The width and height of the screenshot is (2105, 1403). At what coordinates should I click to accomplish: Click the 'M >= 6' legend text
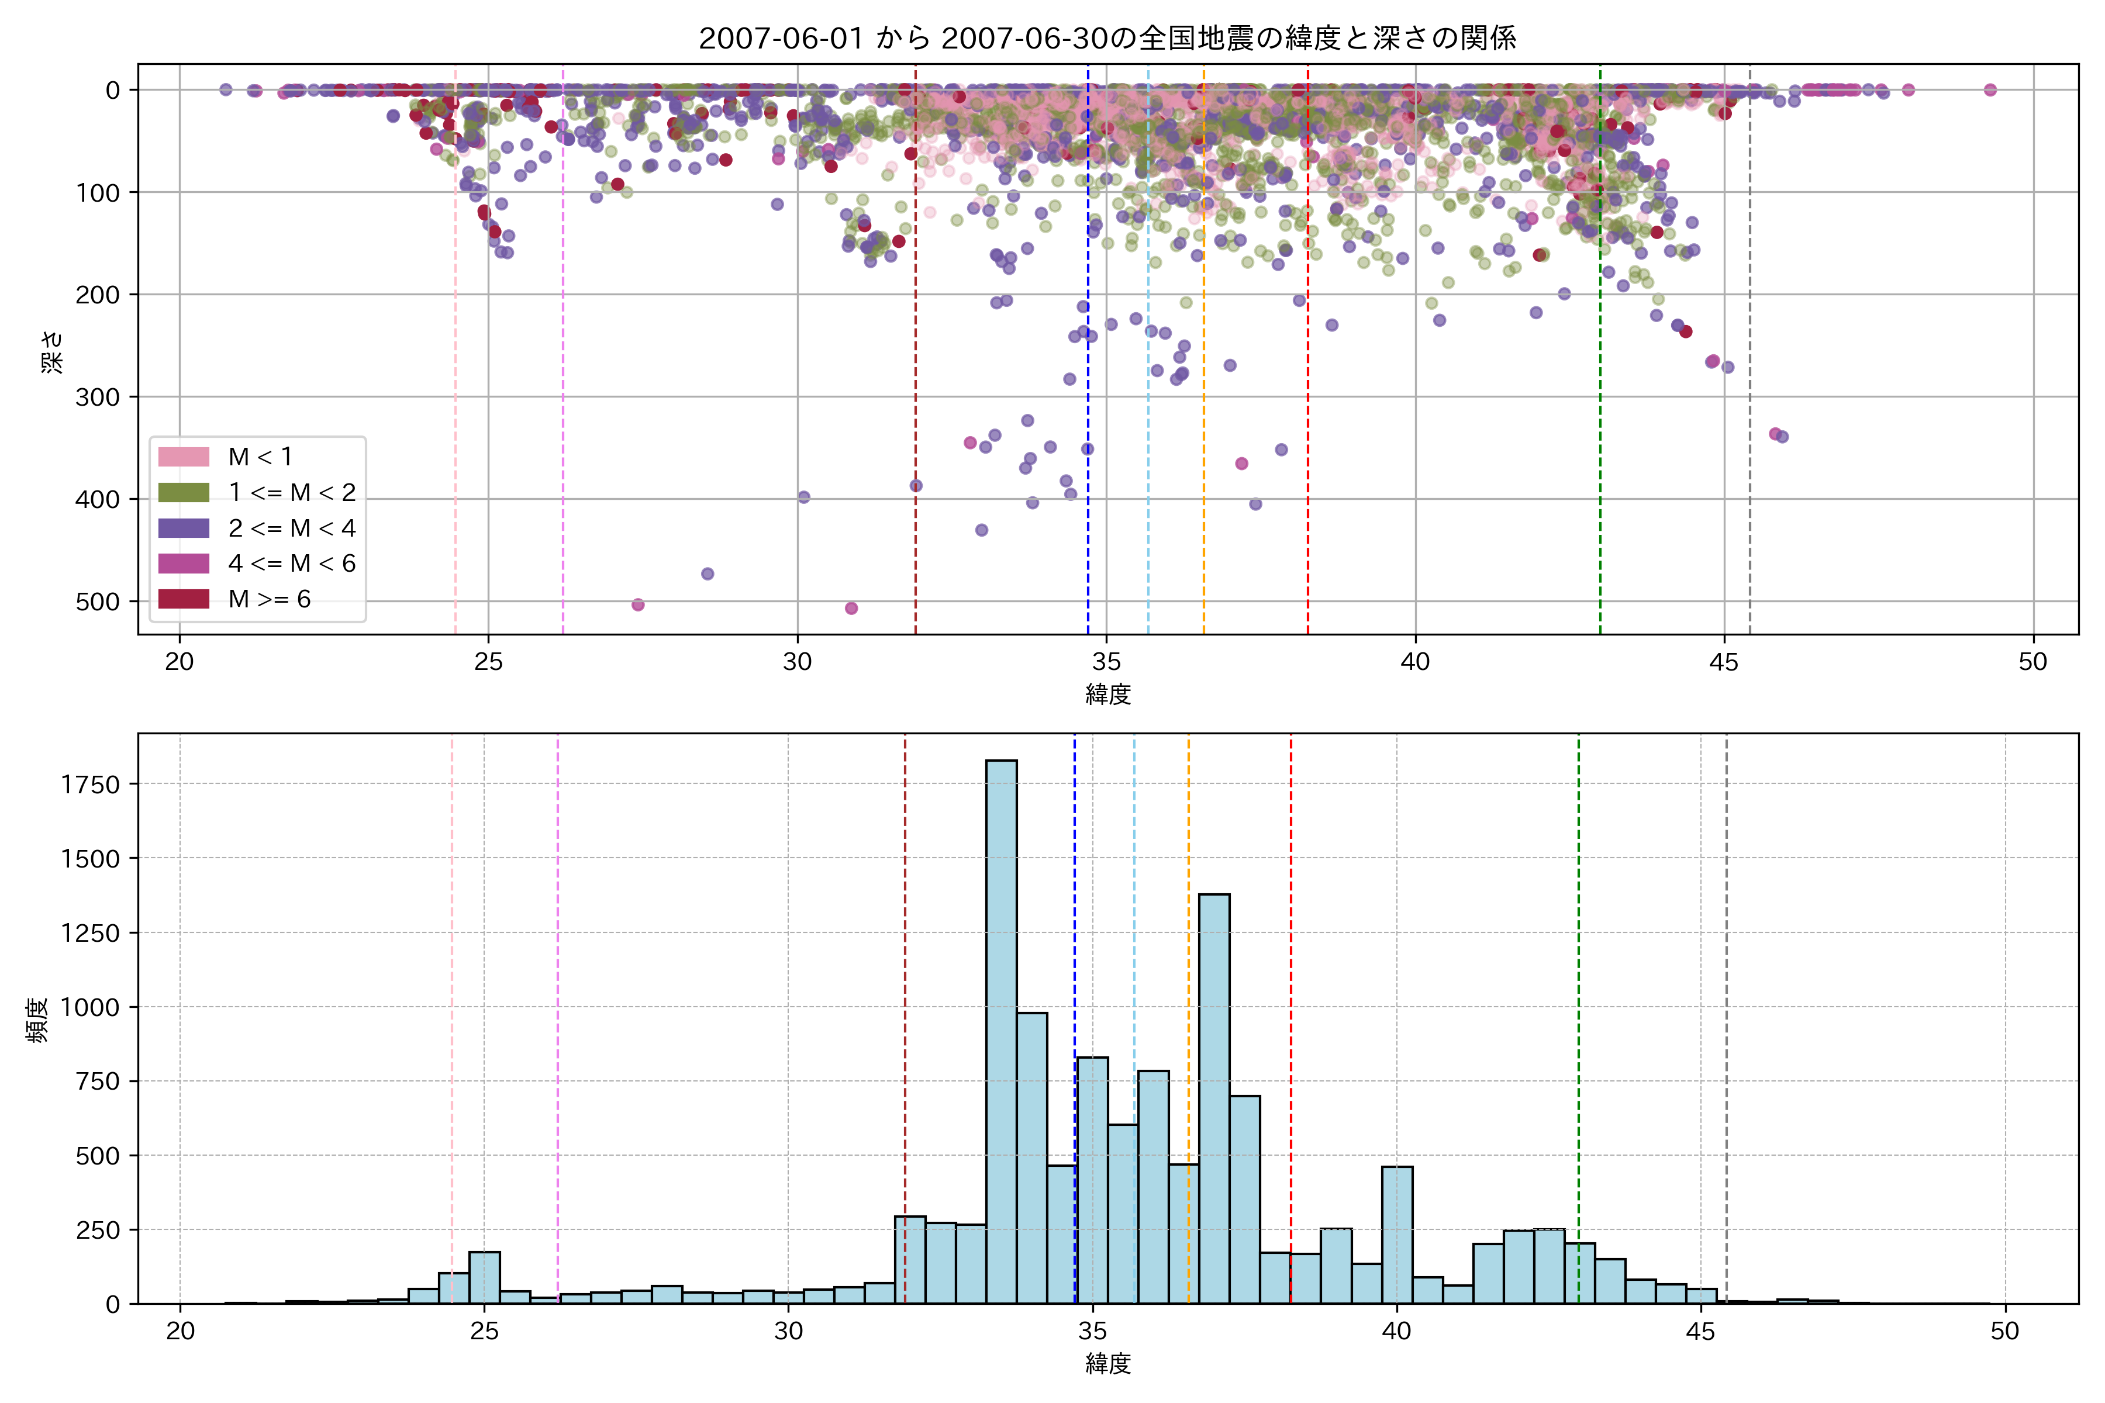(270, 600)
